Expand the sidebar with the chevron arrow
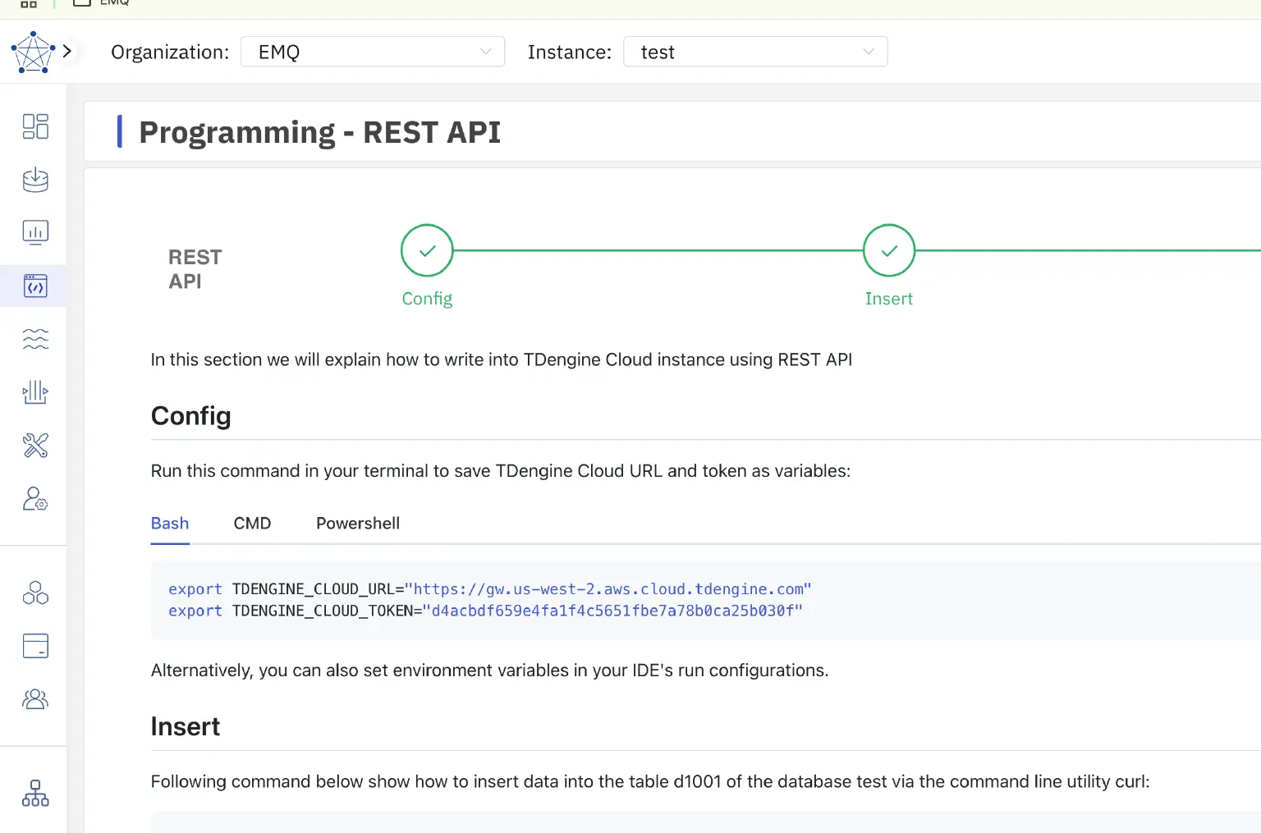This screenshot has width=1261, height=833. (x=67, y=51)
